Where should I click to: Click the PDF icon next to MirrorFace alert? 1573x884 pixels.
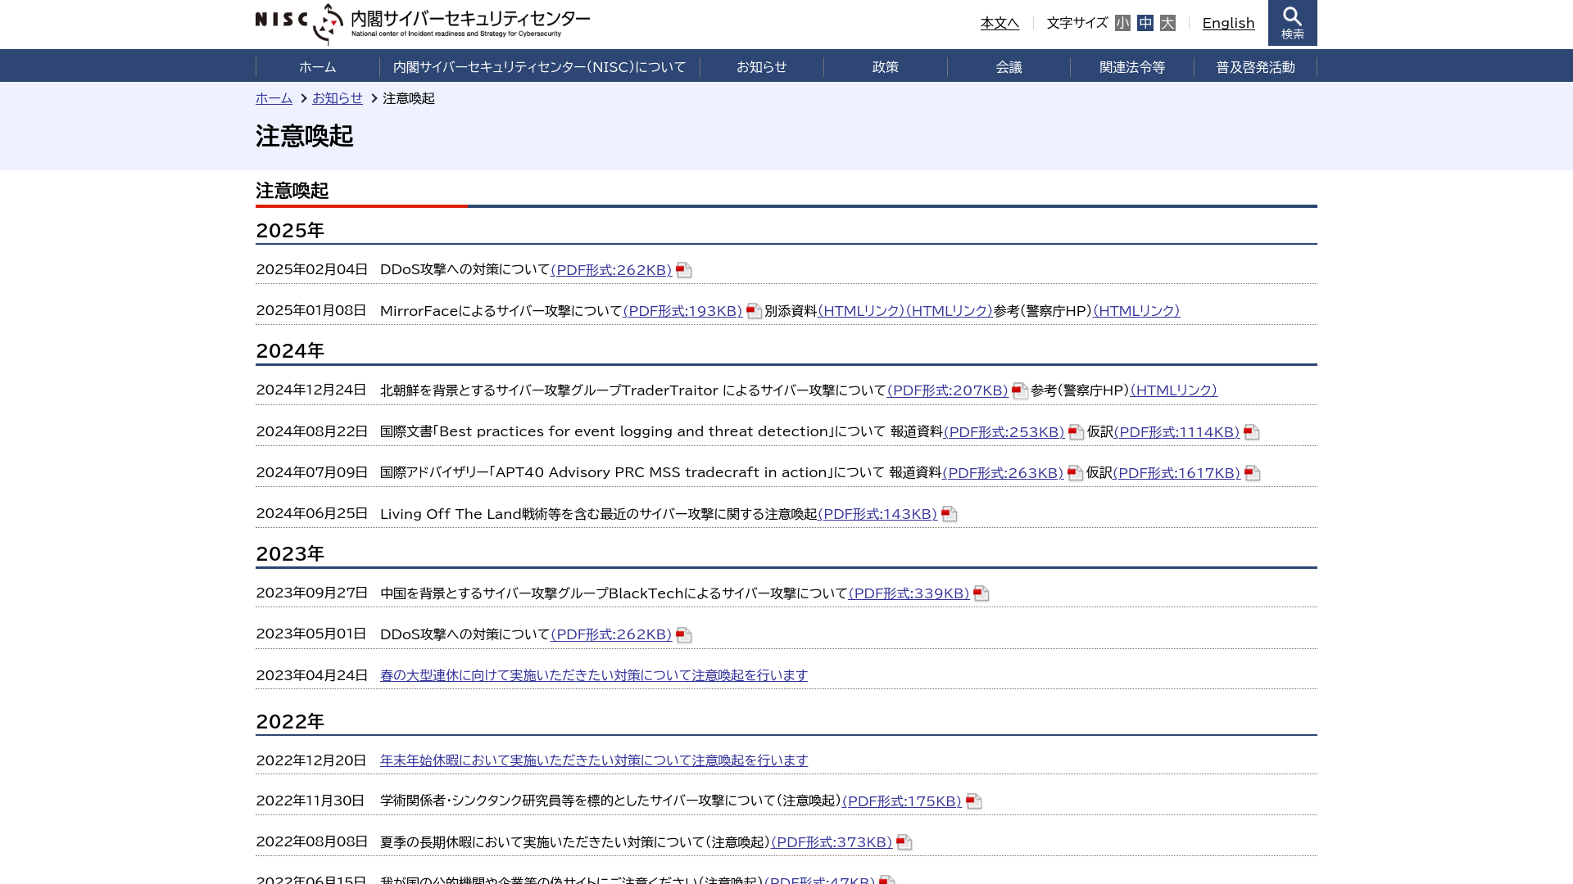pyautogui.click(x=754, y=309)
